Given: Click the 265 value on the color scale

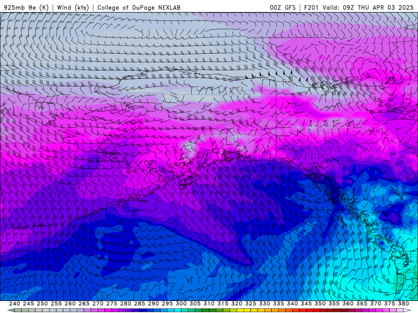Looking at the screenshot, I should coord(84,304).
